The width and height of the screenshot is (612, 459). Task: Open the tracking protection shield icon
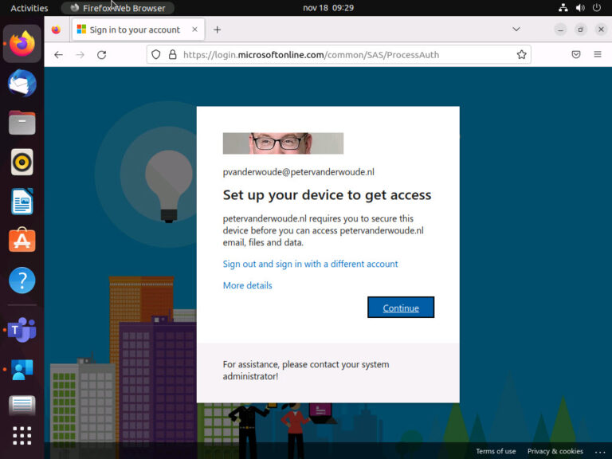tap(156, 55)
